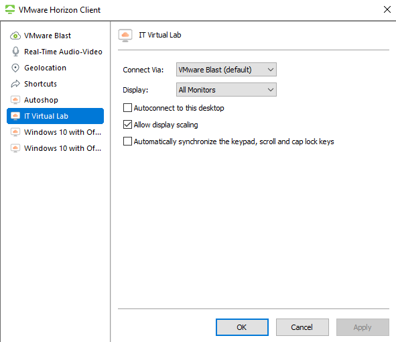Open the Connect Via dropdown
Screen dimensions: 396x342
tap(226, 70)
